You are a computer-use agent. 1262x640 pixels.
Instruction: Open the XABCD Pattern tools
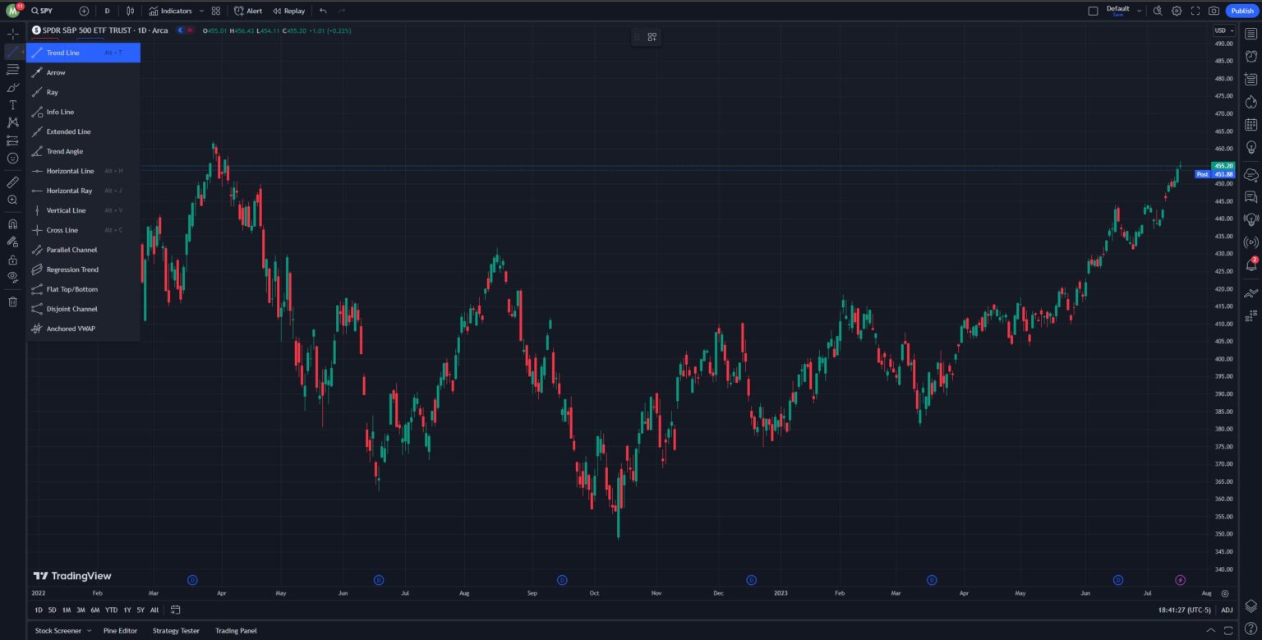(12, 122)
